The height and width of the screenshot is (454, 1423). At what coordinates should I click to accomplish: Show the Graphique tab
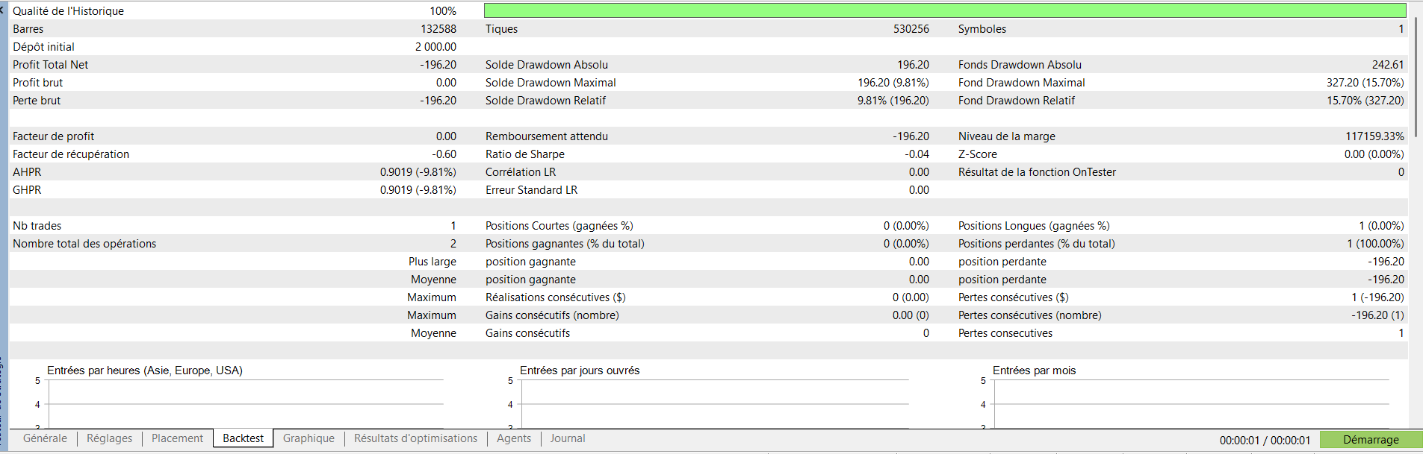(x=309, y=438)
